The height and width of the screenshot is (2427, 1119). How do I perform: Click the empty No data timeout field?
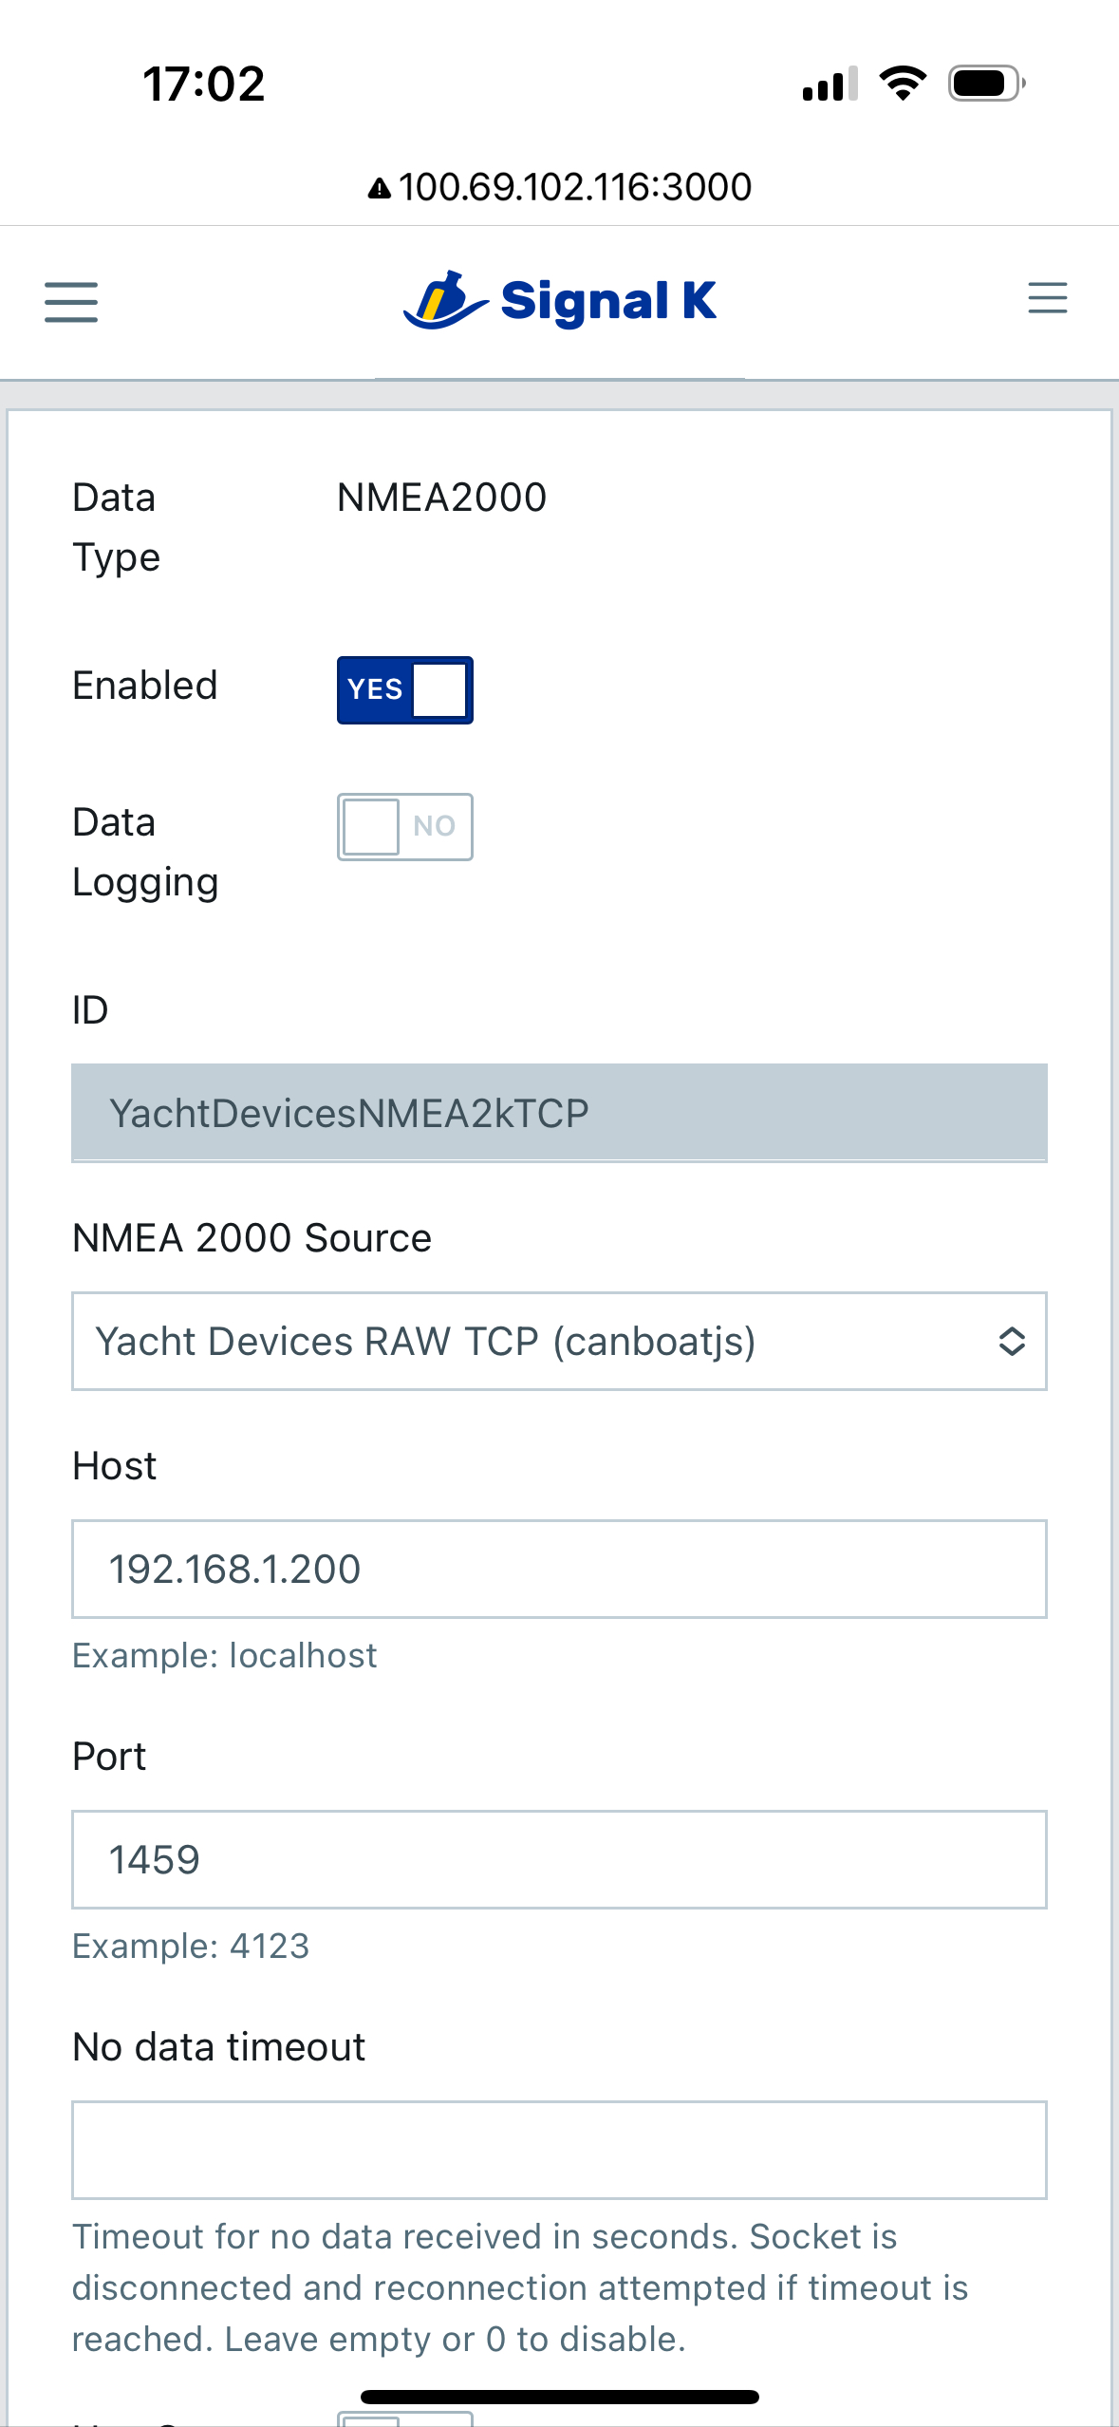(x=559, y=2151)
